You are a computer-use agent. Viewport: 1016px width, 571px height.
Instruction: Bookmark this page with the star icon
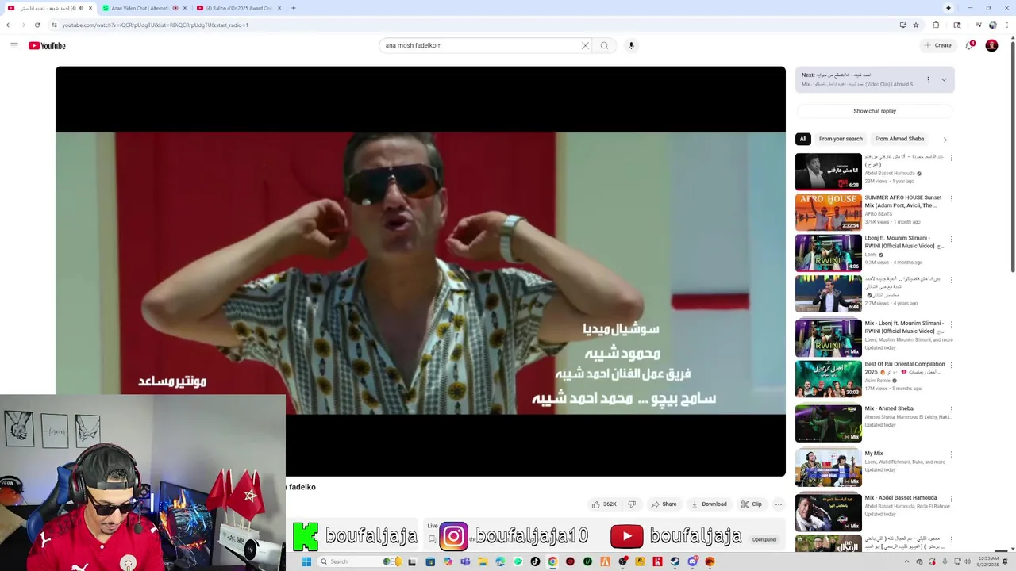[x=915, y=25]
